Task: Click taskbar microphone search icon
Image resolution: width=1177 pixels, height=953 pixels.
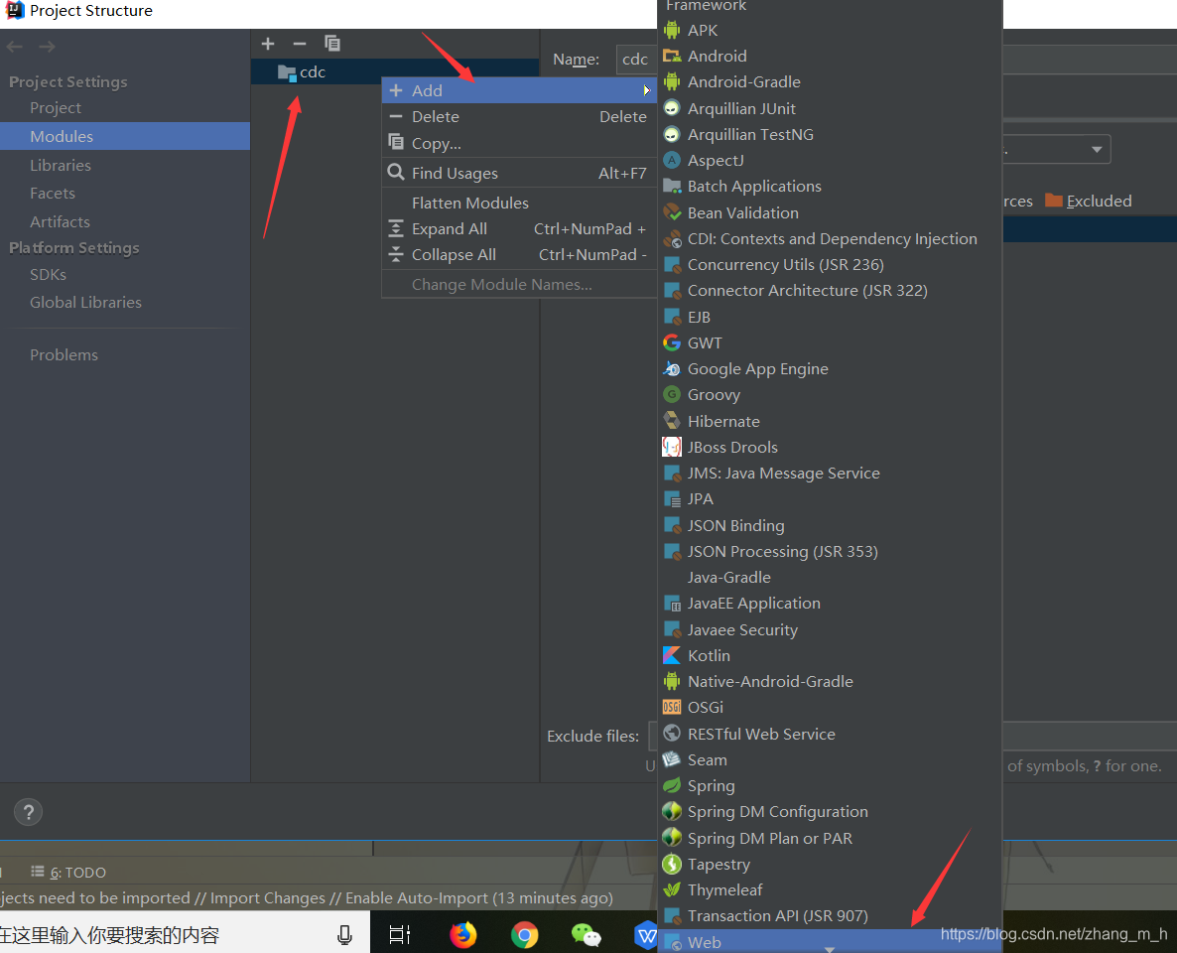Action: pos(344,935)
